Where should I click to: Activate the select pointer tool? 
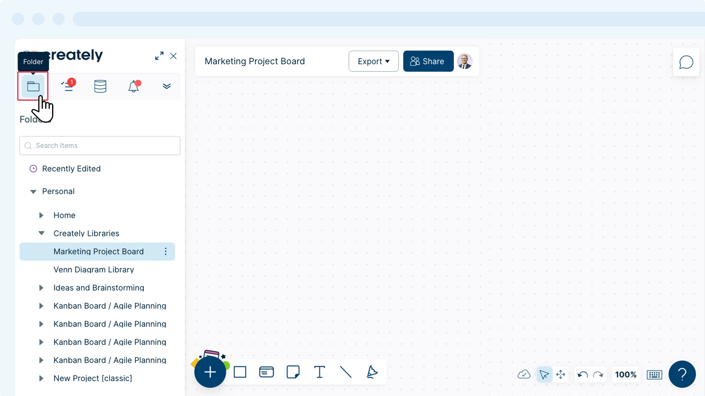(x=545, y=374)
